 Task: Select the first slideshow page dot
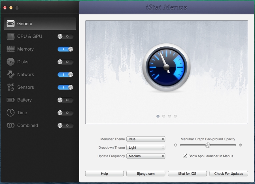(158, 116)
